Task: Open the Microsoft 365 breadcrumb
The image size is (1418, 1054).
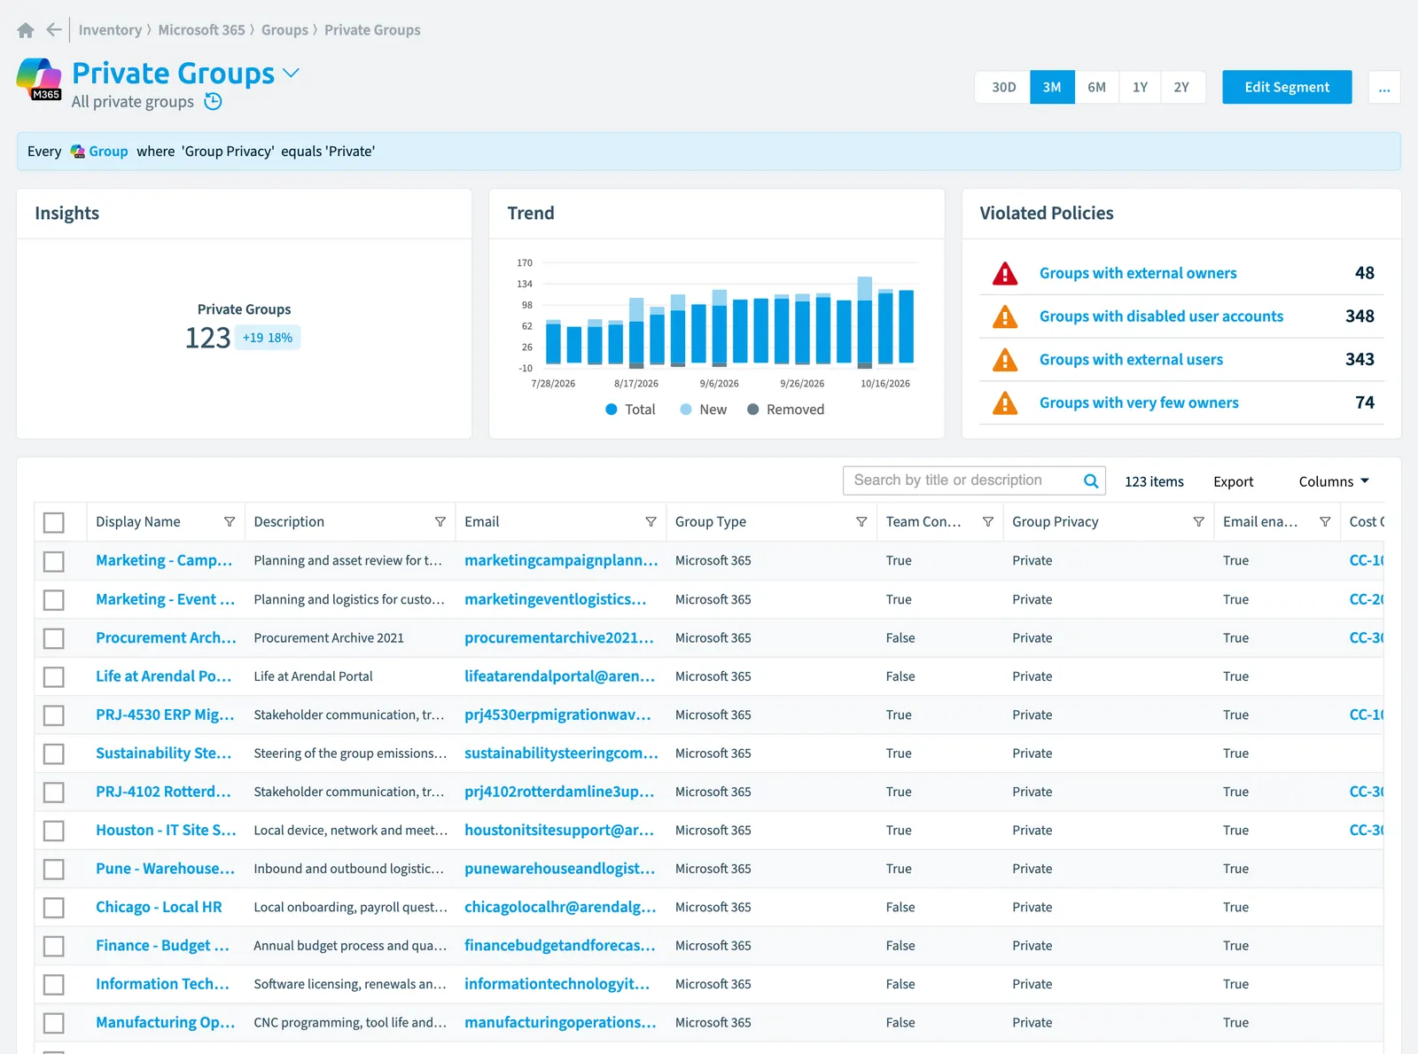Action: [x=201, y=30]
